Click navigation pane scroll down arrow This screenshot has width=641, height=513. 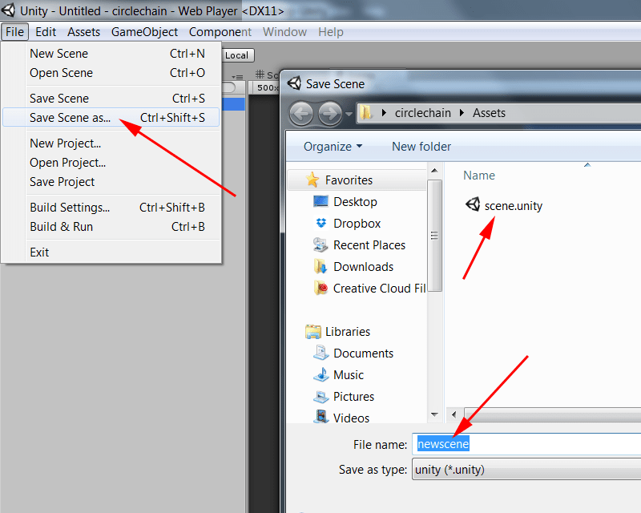click(434, 414)
